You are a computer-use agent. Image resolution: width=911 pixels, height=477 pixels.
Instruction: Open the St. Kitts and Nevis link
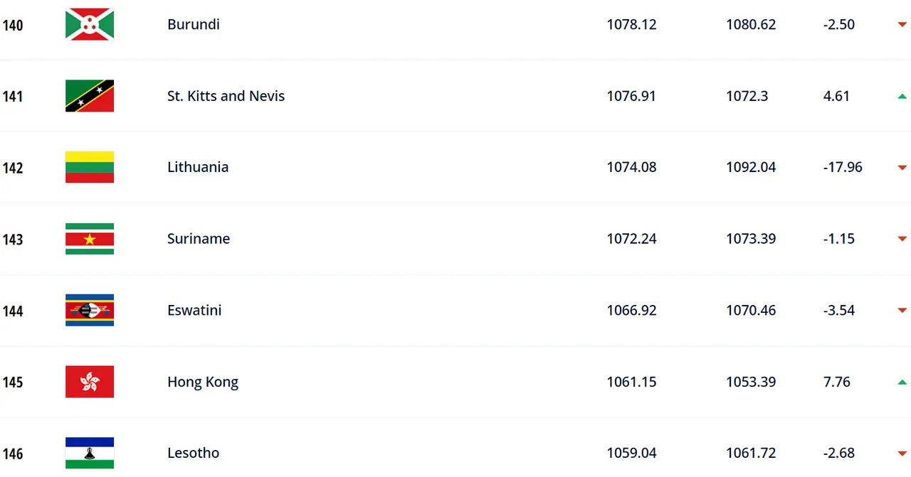(x=226, y=96)
